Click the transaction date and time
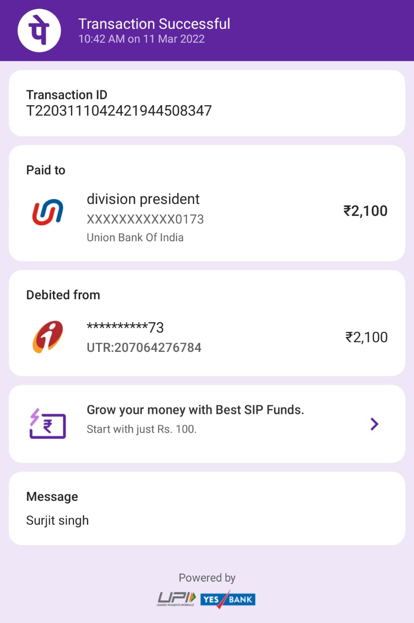Screen dimensions: 414x623 point(141,39)
